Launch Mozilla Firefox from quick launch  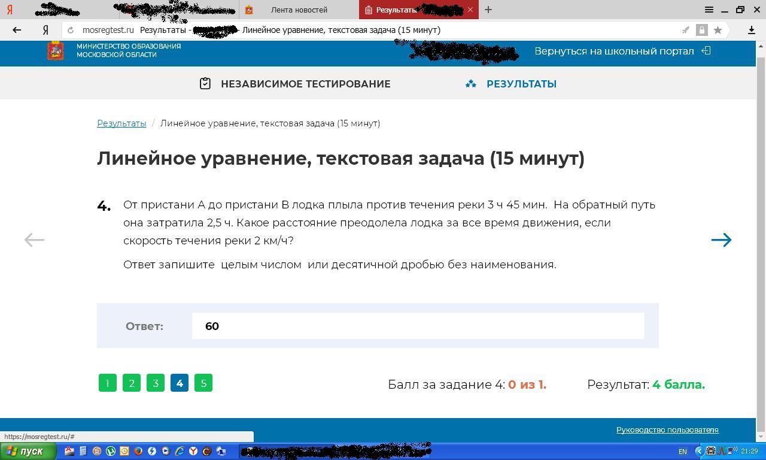pos(138,451)
